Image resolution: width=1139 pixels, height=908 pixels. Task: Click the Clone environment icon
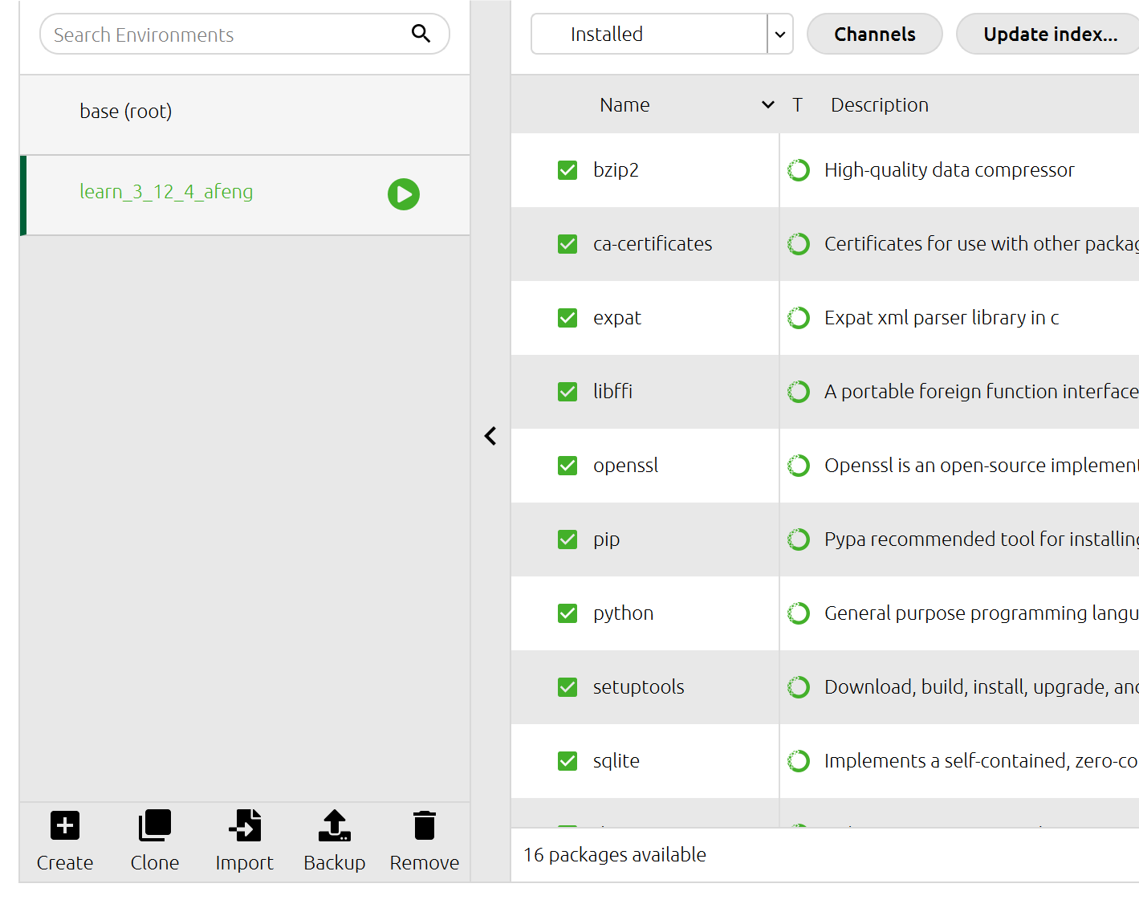tap(155, 825)
